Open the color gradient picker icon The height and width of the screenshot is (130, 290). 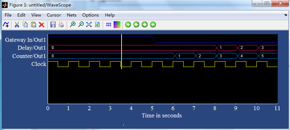click(117, 24)
